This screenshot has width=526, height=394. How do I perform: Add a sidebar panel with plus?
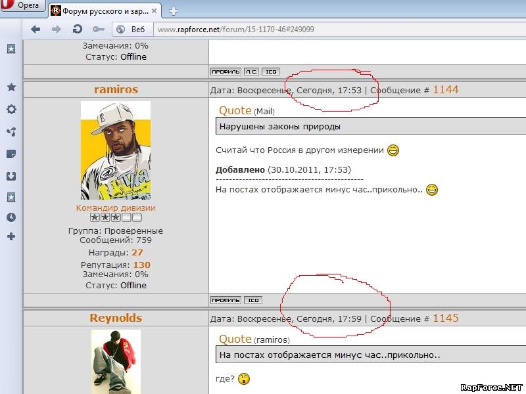click(x=11, y=236)
